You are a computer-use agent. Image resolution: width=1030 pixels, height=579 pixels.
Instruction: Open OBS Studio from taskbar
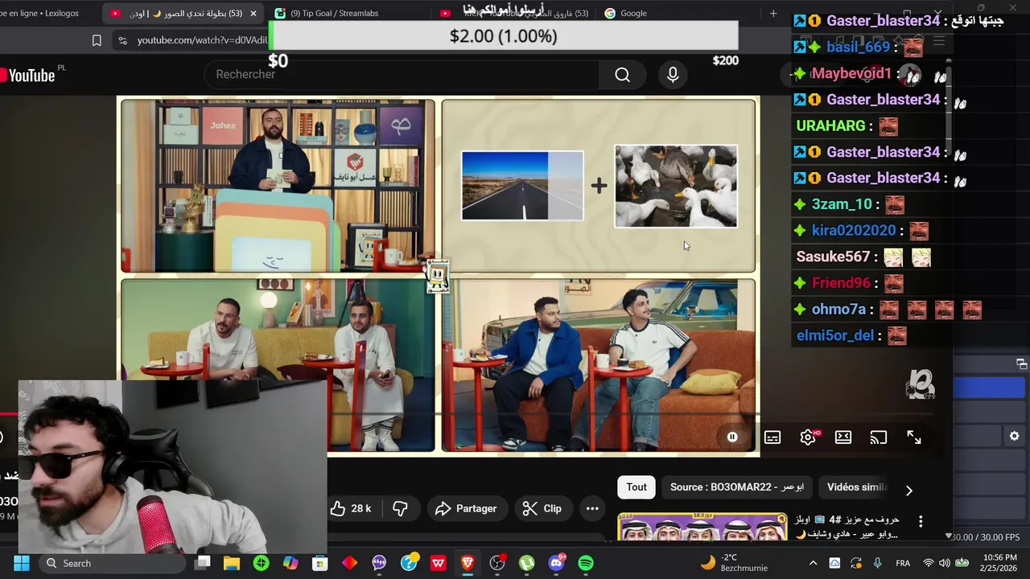click(x=497, y=563)
